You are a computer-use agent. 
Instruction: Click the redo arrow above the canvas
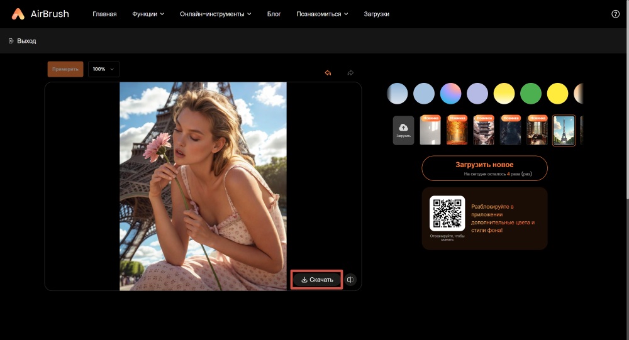pyautogui.click(x=350, y=73)
